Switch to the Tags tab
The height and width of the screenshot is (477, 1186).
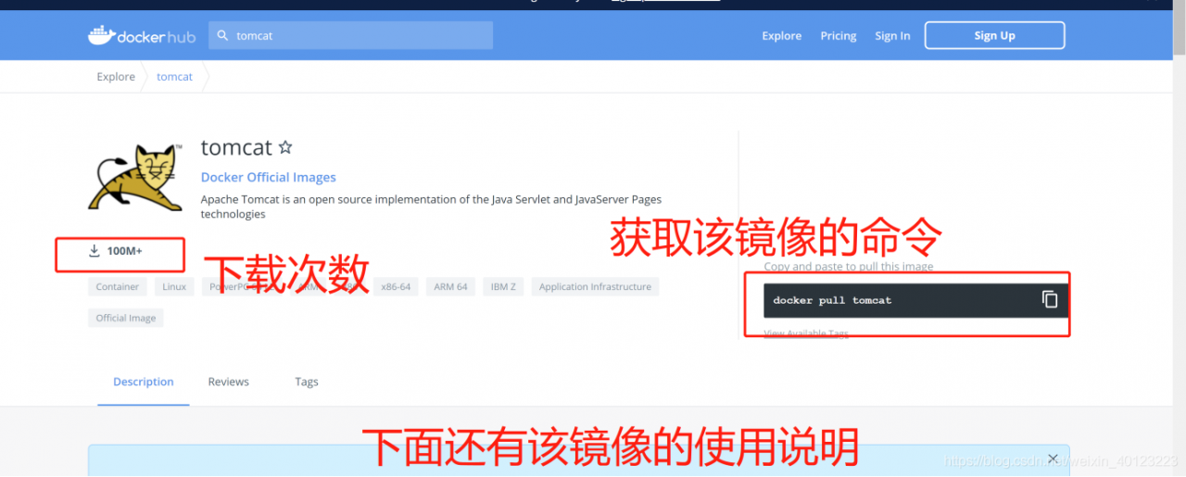pos(307,382)
